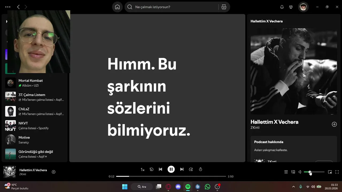Skip forward 15 seconds

pos(191,169)
